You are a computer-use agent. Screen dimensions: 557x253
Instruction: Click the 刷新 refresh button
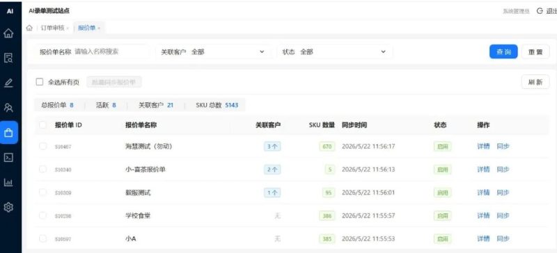point(535,82)
